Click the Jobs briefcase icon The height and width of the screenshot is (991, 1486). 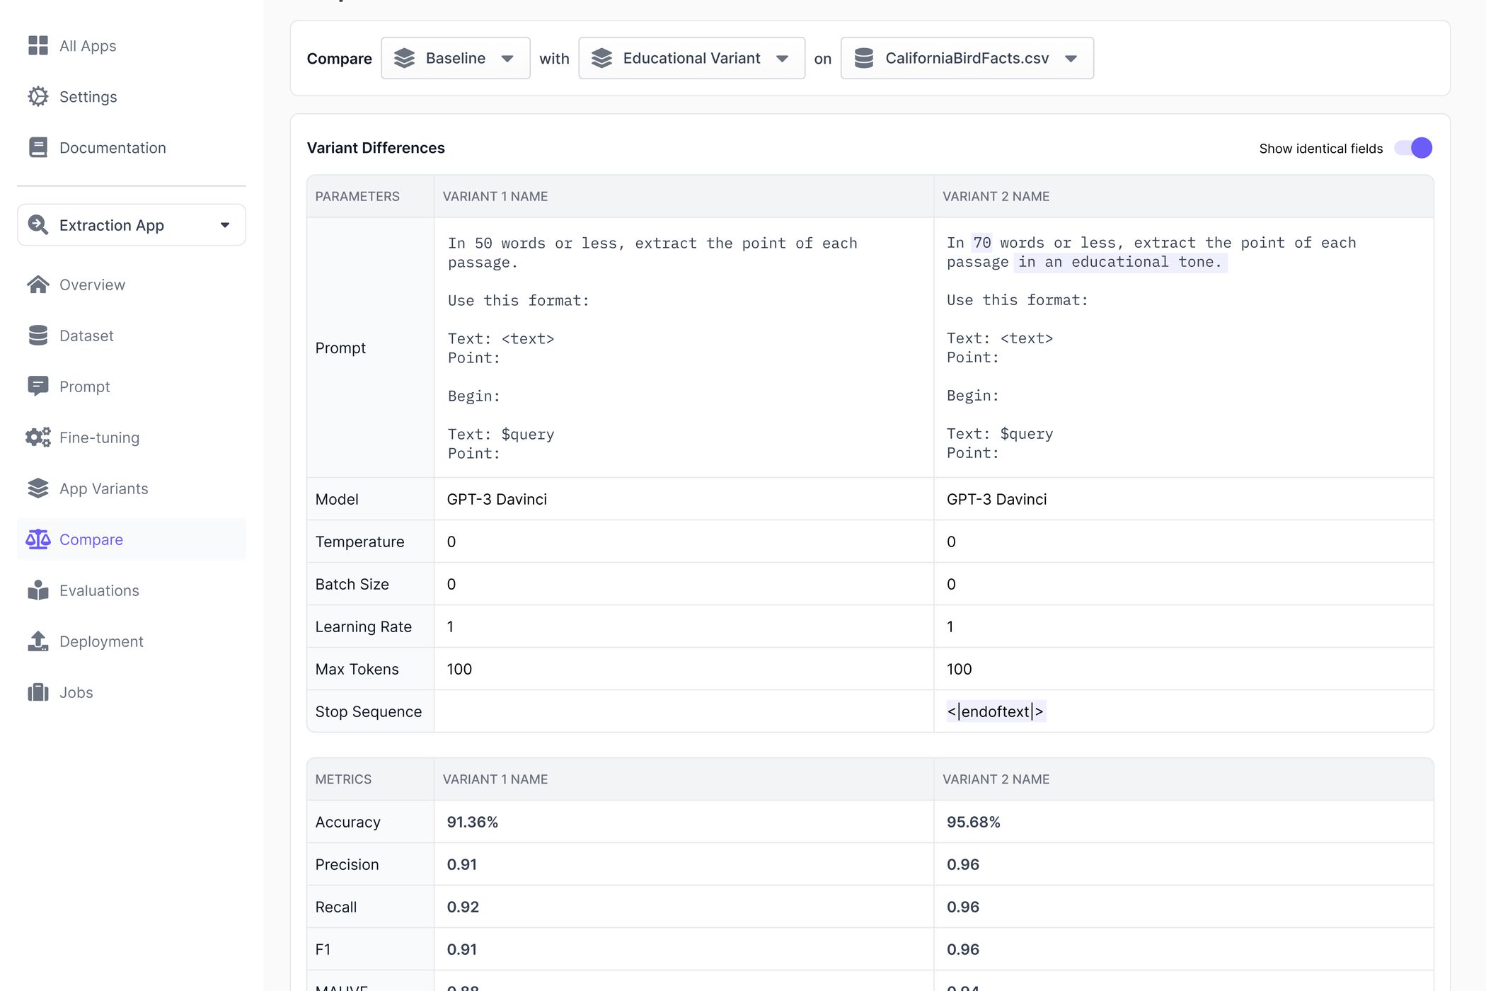pos(38,692)
